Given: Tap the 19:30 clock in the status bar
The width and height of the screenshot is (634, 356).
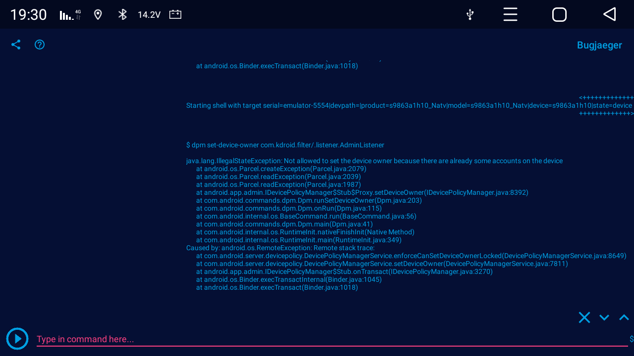Looking at the screenshot, I should (28, 14).
